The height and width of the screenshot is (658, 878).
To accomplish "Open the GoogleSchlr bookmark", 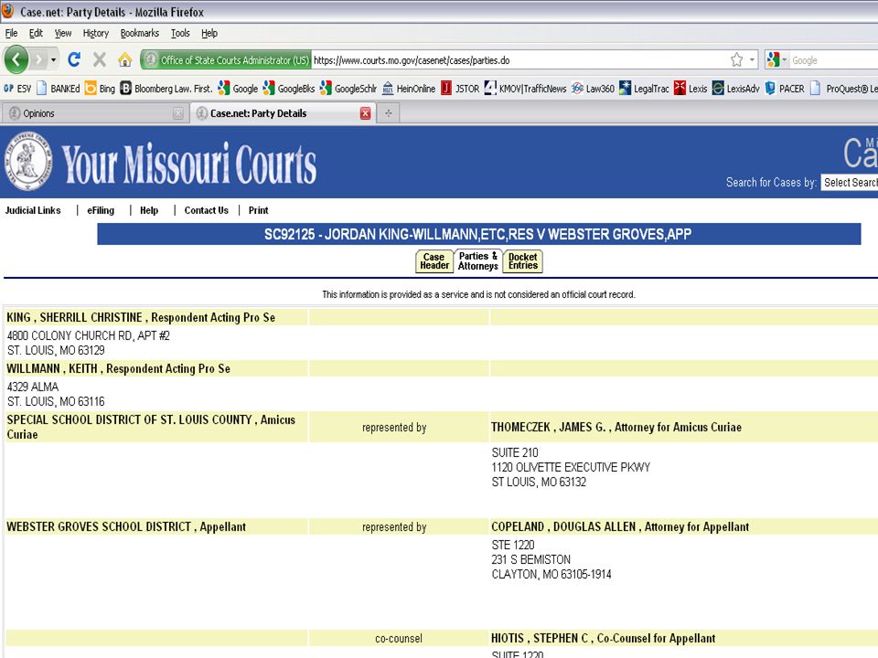I will click(348, 89).
